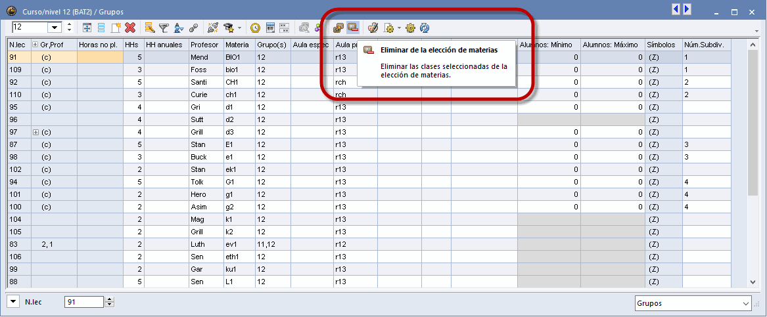
Task: Open the filter funnel tool
Action: (x=164, y=28)
